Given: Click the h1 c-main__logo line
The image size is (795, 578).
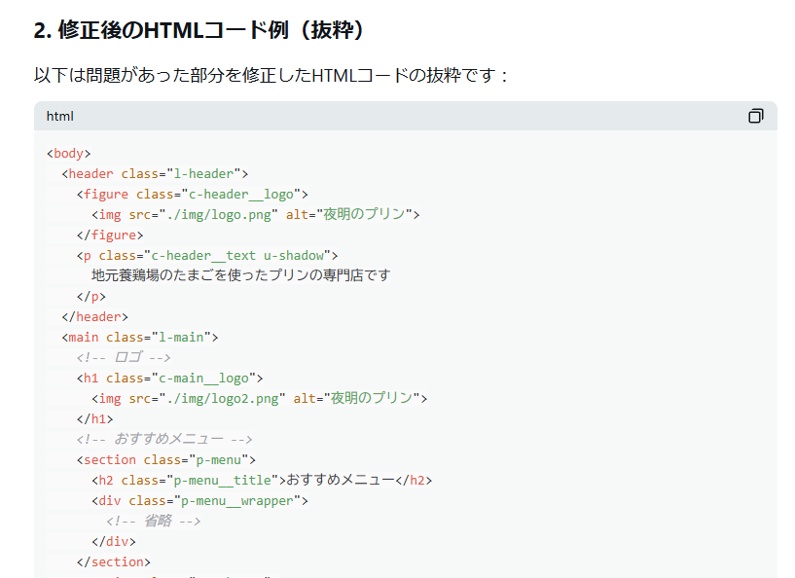Looking at the screenshot, I should pos(170,379).
